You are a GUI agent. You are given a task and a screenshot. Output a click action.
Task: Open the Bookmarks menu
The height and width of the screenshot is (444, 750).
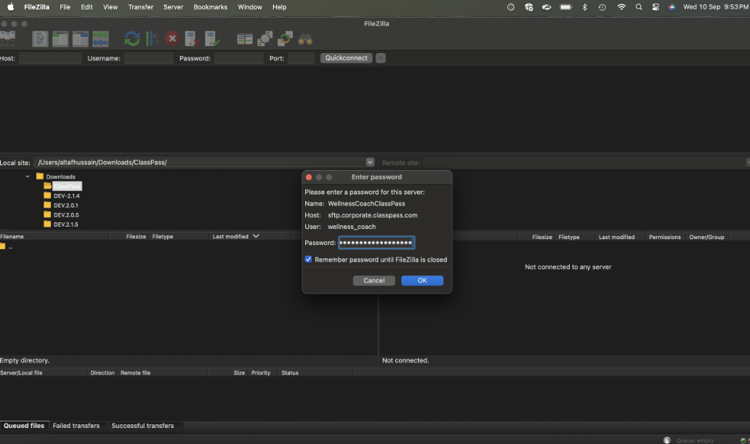click(210, 7)
